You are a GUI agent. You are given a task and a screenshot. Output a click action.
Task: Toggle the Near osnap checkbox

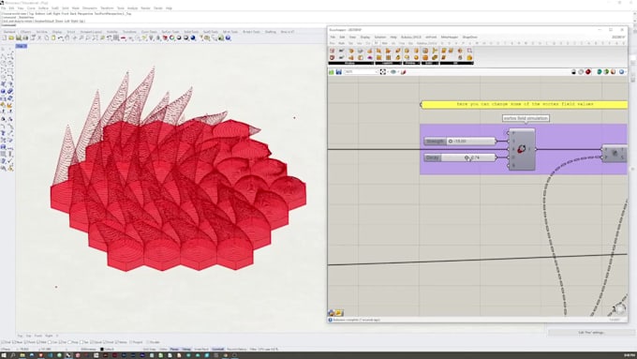click(14, 342)
